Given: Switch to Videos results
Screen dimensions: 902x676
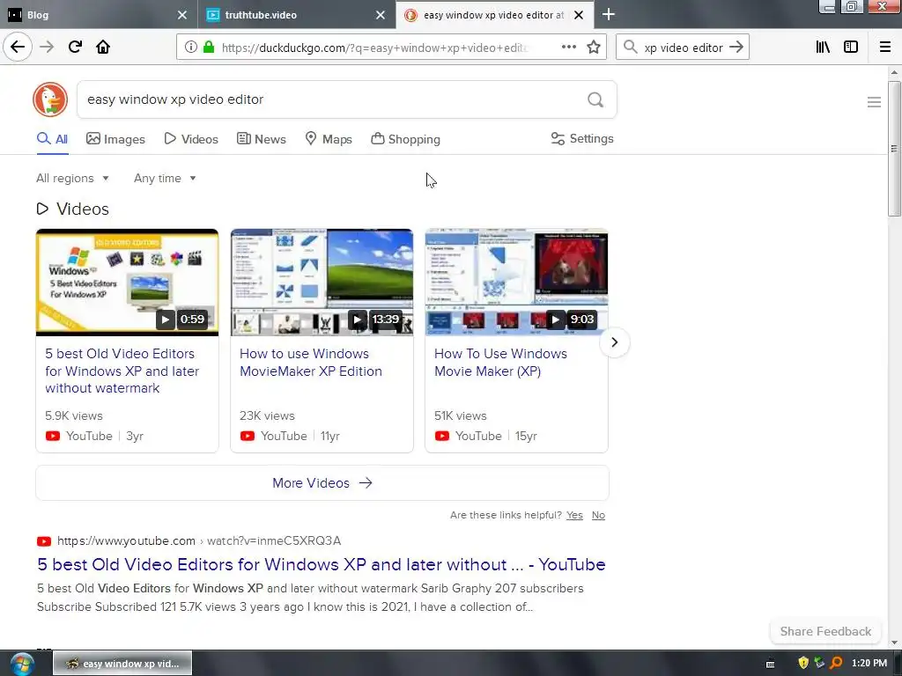Looking at the screenshot, I should click(191, 139).
